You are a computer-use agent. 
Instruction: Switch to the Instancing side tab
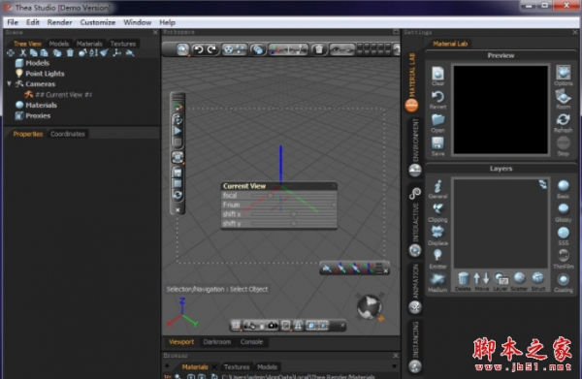pyautogui.click(x=415, y=346)
